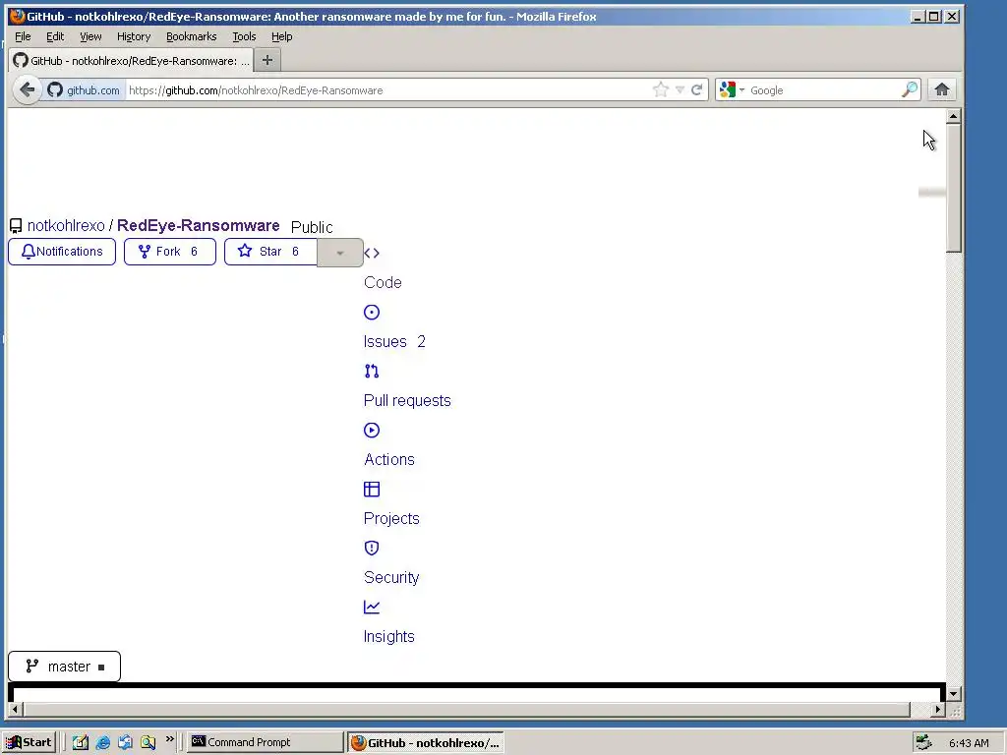Click the Security shield icon
Viewport: 1007px width, 755px height.
pyautogui.click(x=371, y=548)
